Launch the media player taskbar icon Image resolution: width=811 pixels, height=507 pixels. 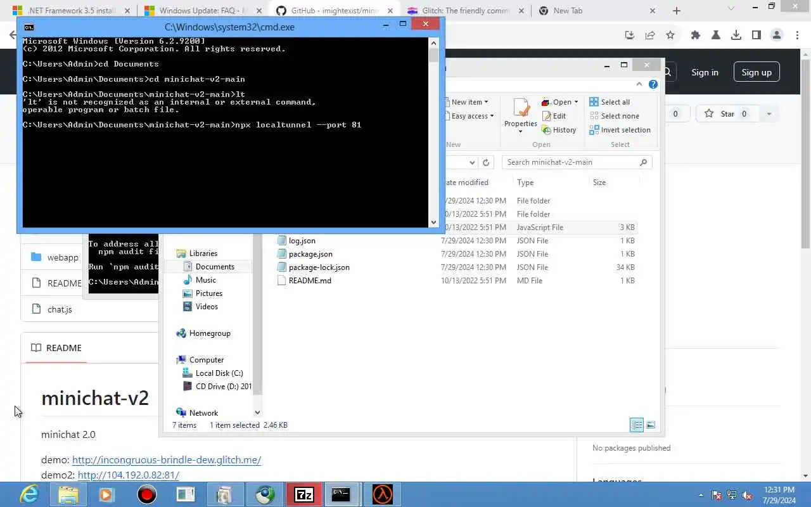point(106,494)
